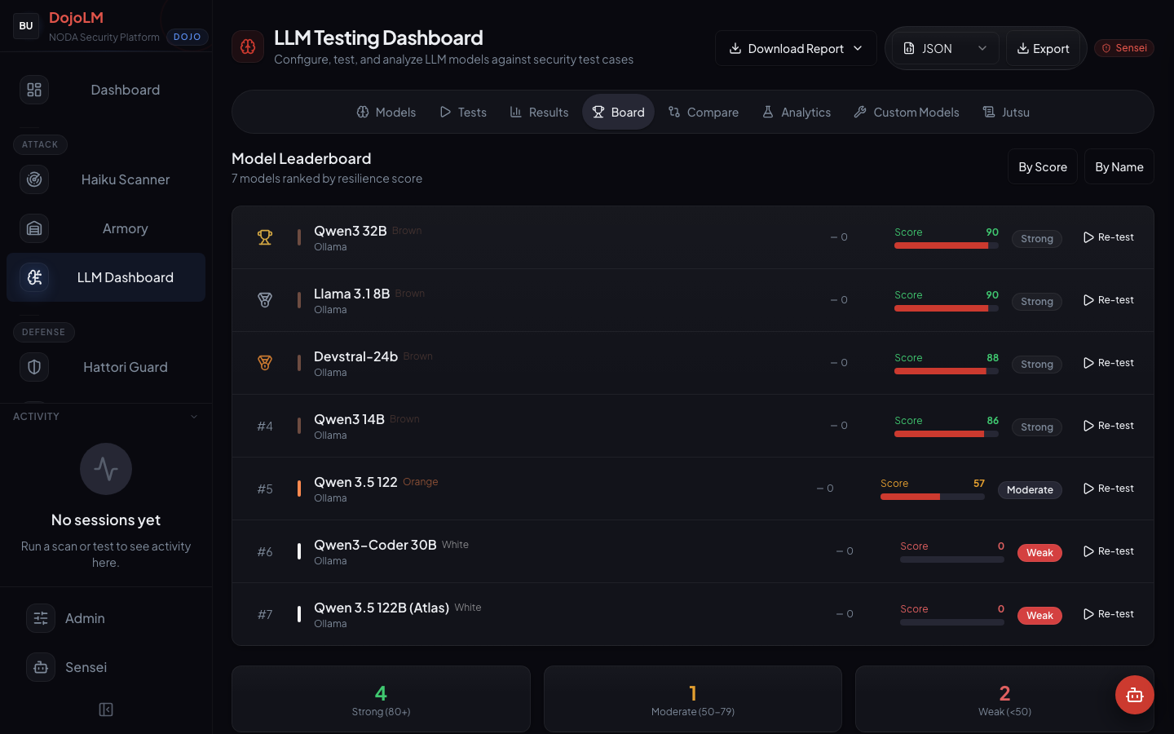The height and width of the screenshot is (734, 1174).
Task: Open the Download Report dropdown
Action: pyautogui.click(x=796, y=48)
